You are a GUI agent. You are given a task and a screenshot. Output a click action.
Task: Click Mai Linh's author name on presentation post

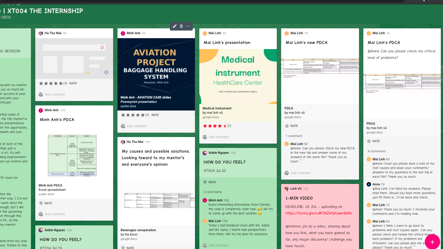click(215, 33)
